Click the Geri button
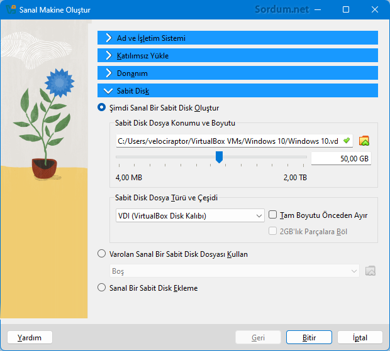This screenshot has width=390, height=351. click(x=258, y=337)
